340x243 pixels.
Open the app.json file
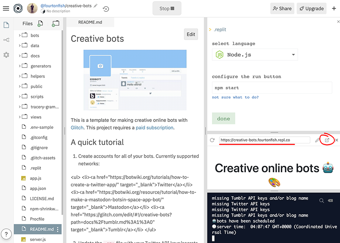coord(38,188)
